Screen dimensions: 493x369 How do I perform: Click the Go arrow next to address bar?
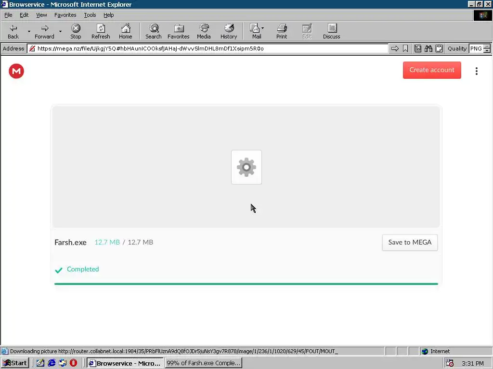(x=395, y=49)
